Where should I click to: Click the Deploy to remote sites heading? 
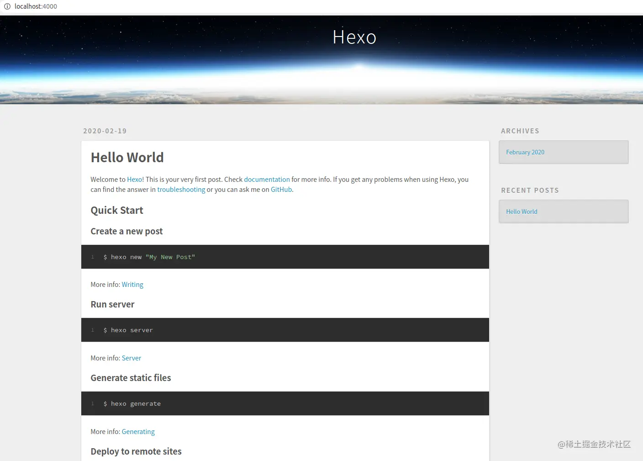click(x=136, y=451)
